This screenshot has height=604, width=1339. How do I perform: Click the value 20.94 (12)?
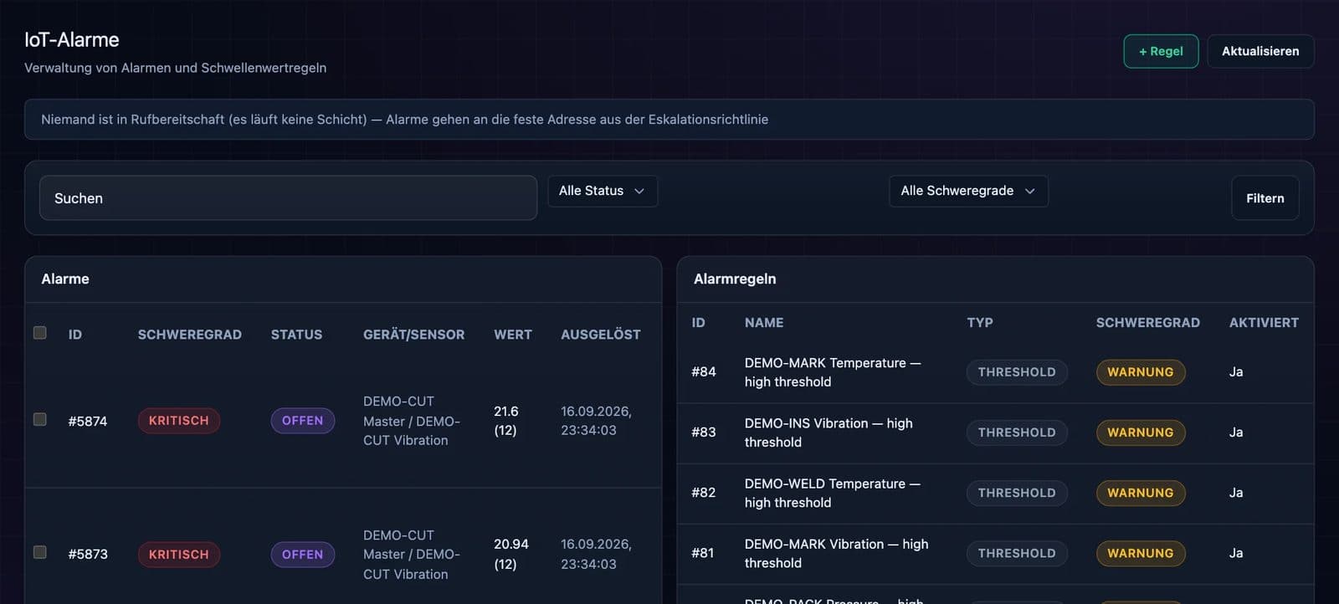coord(511,554)
